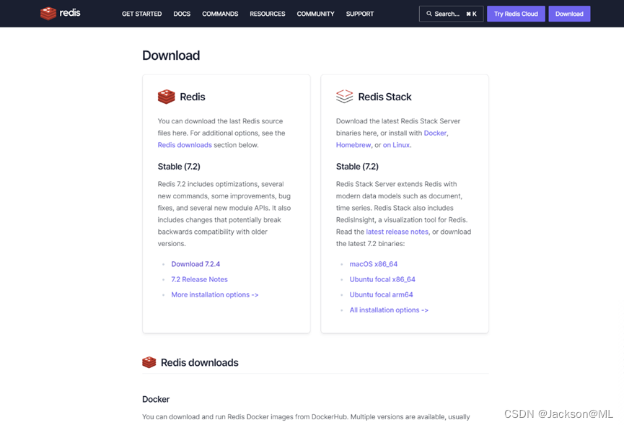The width and height of the screenshot is (624, 425).
Task: Click More installation options link
Action: (x=215, y=294)
